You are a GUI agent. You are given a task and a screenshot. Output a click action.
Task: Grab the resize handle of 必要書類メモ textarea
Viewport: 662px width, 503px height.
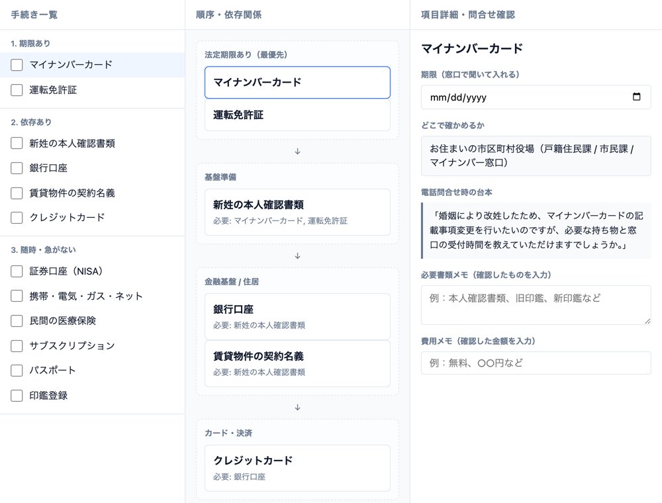[647, 321]
